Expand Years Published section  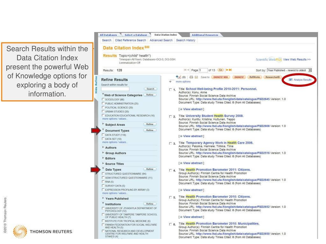[x=103, y=198]
